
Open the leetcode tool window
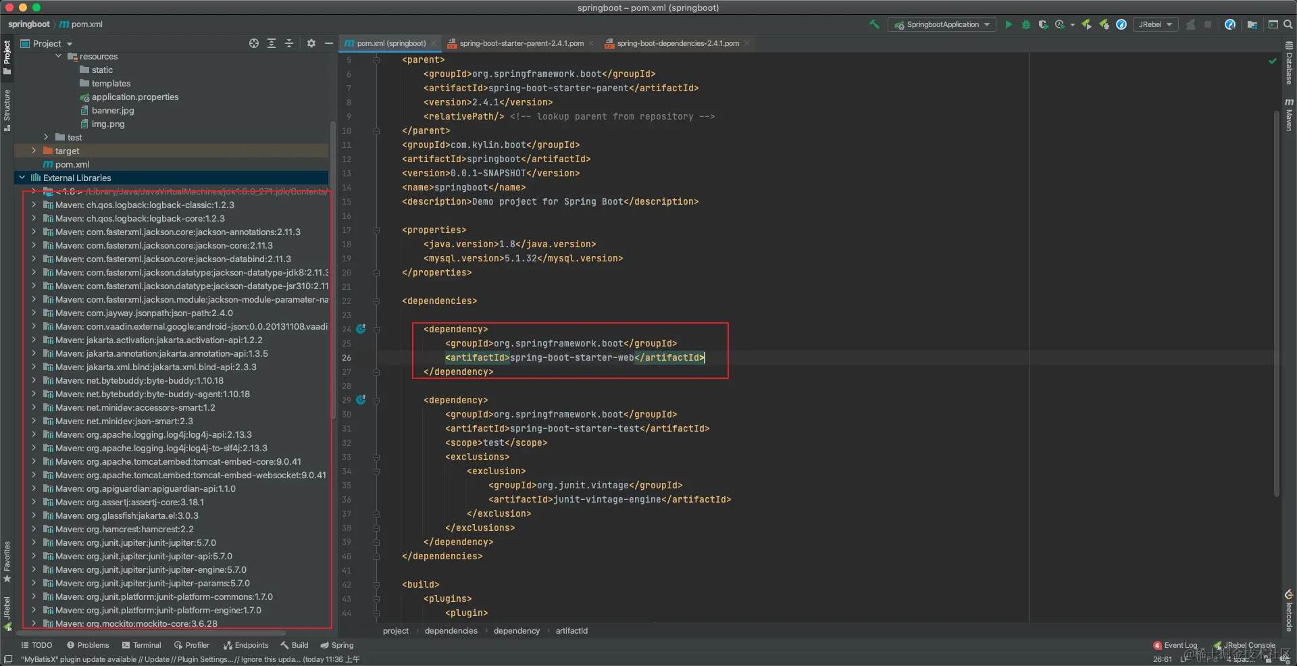tap(1289, 611)
